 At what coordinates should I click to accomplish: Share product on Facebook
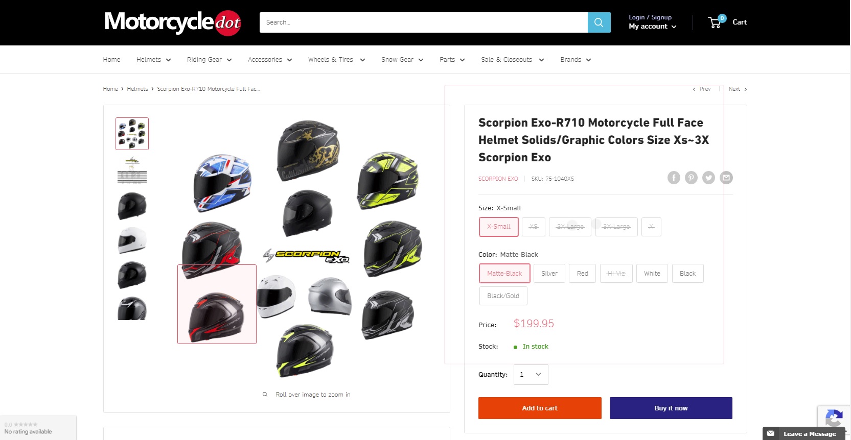click(674, 178)
